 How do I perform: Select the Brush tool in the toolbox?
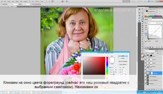point(143,23)
